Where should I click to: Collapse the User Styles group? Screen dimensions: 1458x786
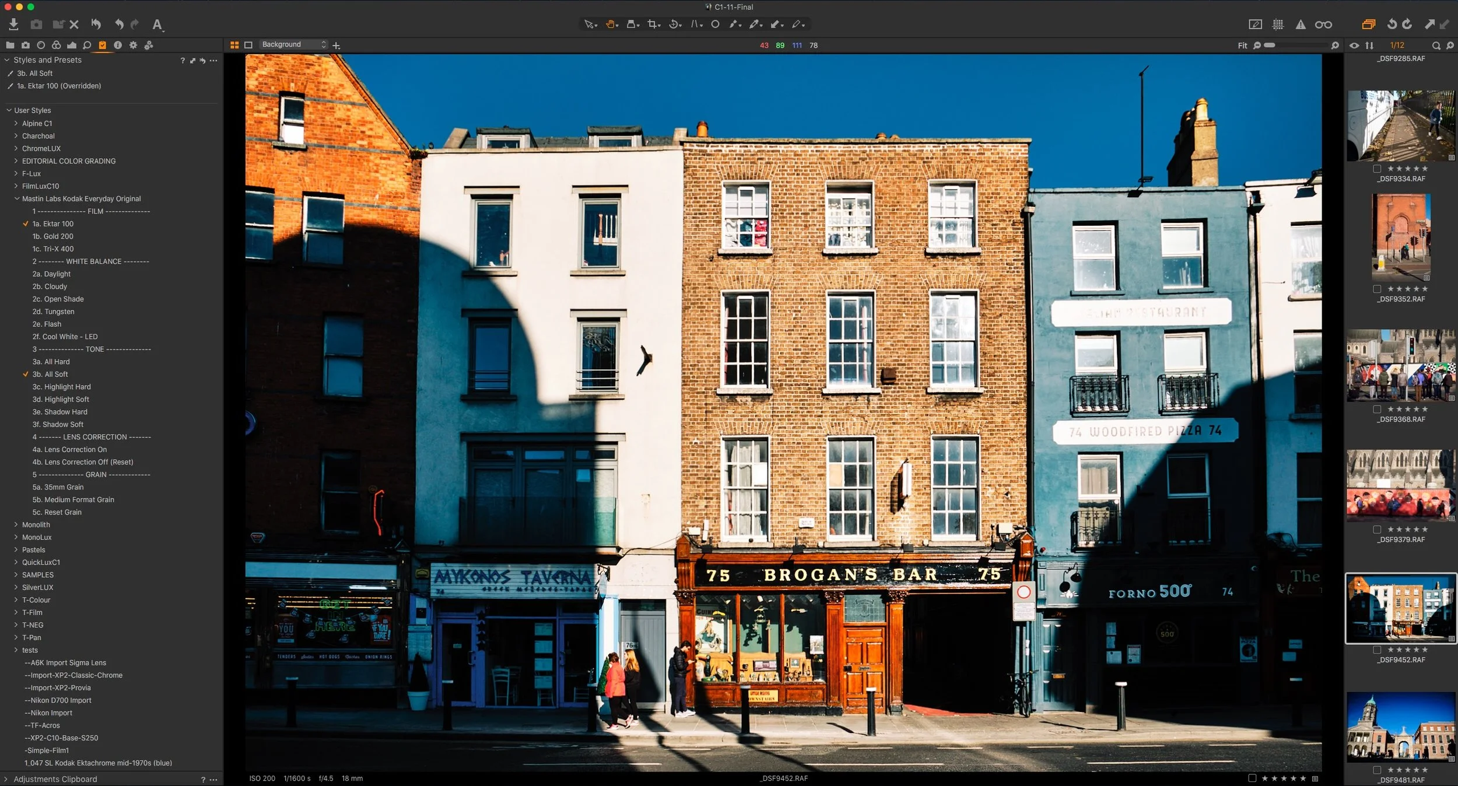(x=9, y=110)
